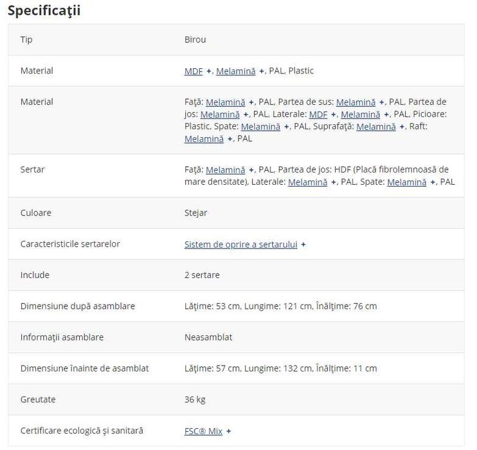Viewport: 477px width, 450px height.
Task: Expand plus icon next to MDF in Material row
Action: 209,71
